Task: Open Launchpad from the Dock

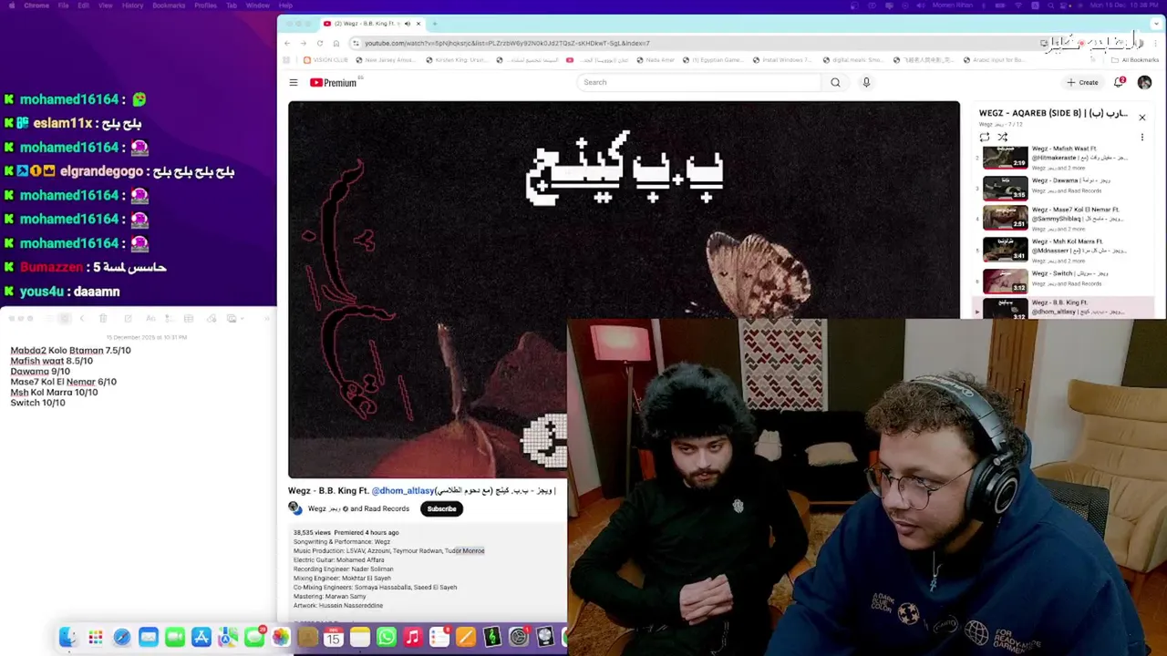Action: pyautogui.click(x=95, y=637)
